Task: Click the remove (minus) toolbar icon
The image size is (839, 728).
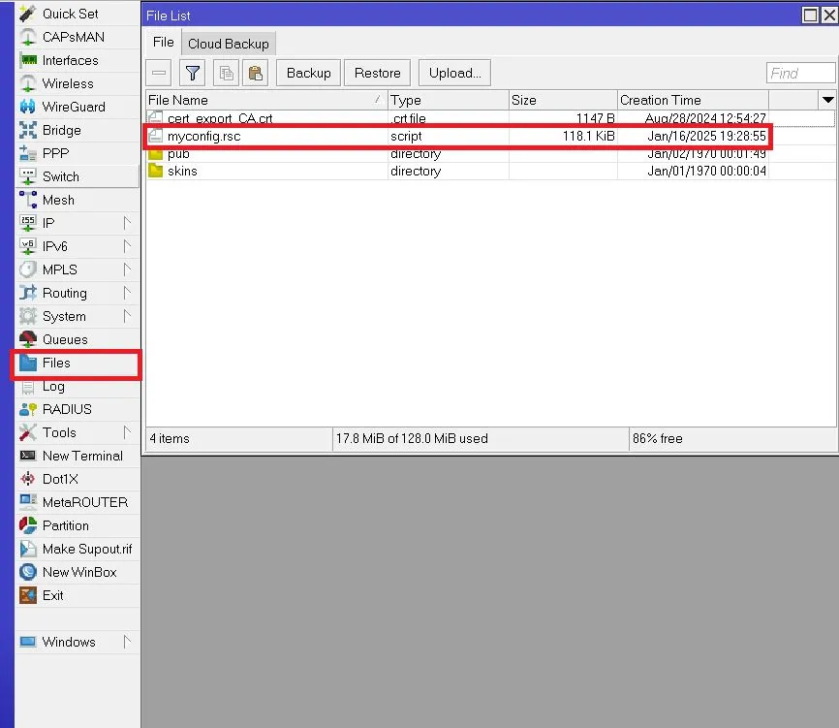Action: [x=160, y=73]
